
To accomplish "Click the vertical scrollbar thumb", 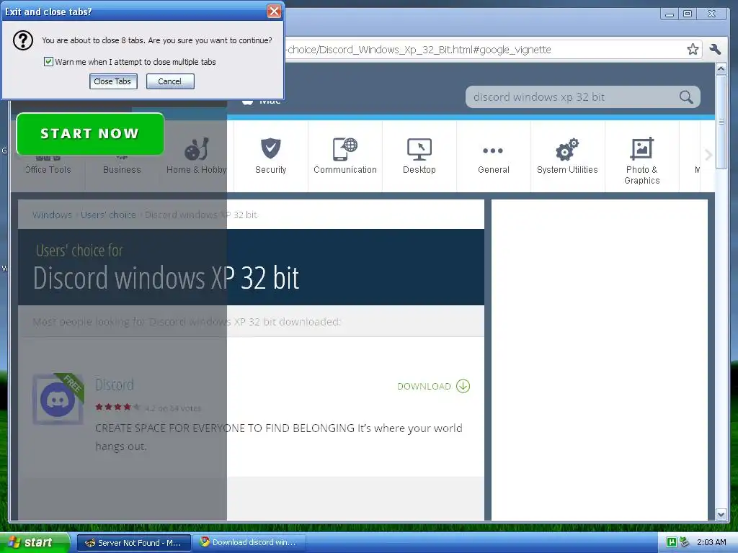I will 721,122.
